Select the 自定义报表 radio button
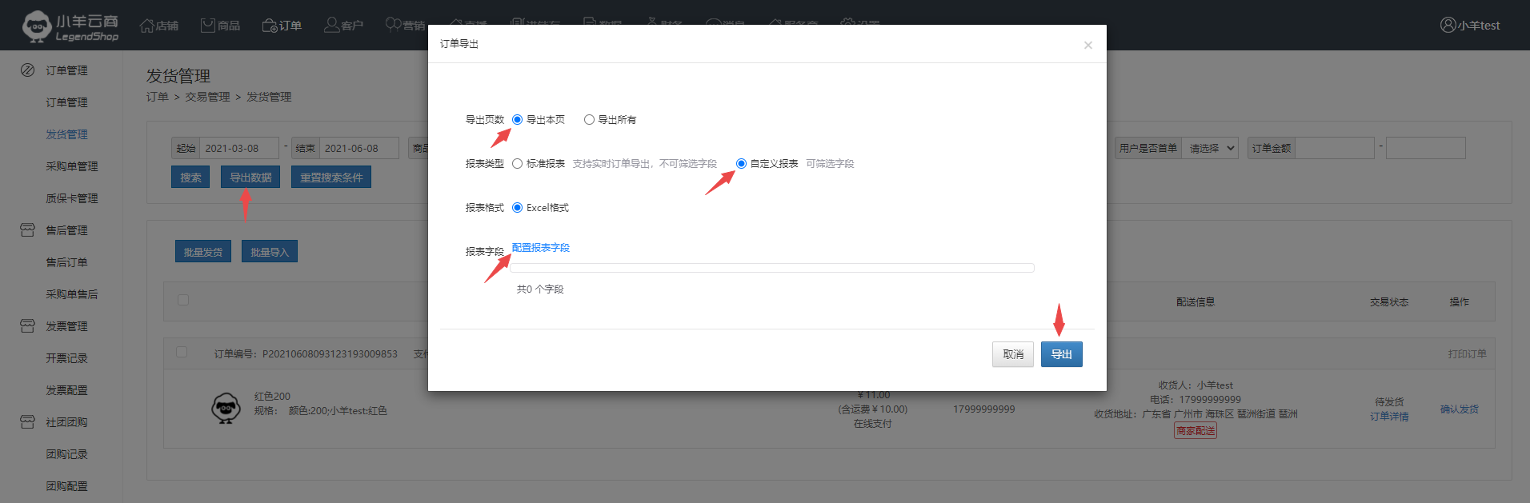The width and height of the screenshot is (1530, 503). point(741,164)
